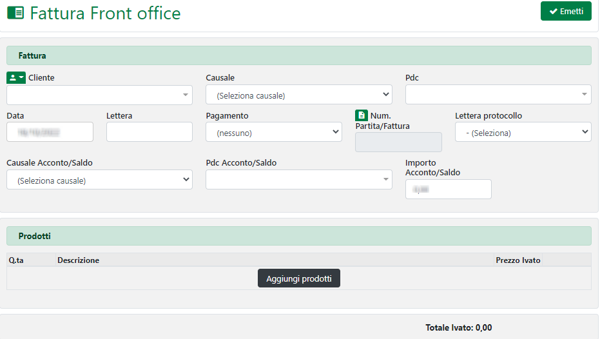Open Causale Acconto/Saldo dropdown

[99, 180]
